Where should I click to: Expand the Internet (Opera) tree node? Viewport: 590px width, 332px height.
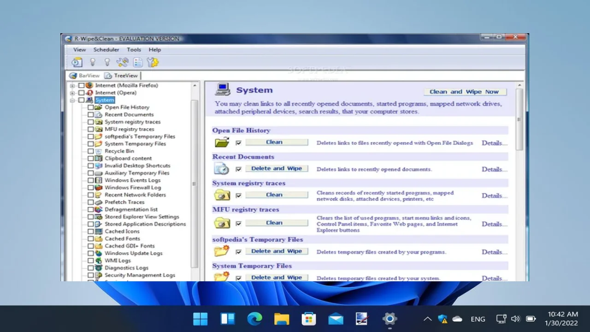coord(72,93)
